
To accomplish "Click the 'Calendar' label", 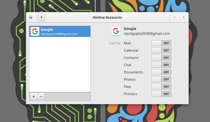I will pos(131,50).
